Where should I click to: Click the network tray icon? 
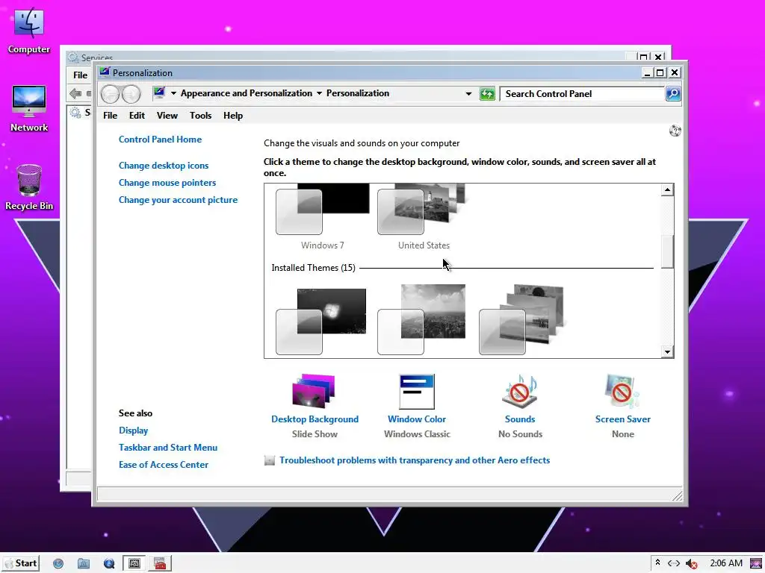click(x=673, y=563)
